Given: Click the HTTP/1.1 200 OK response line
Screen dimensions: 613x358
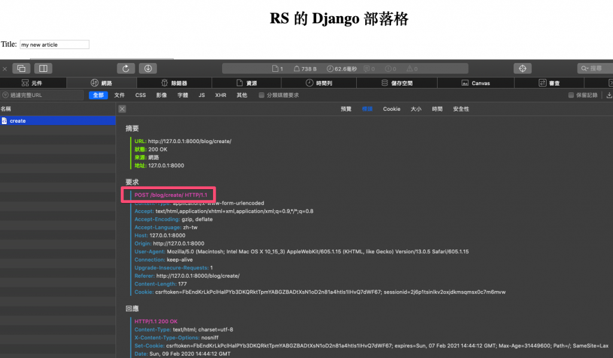Looking at the screenshot, I should [x=156, y=321].
